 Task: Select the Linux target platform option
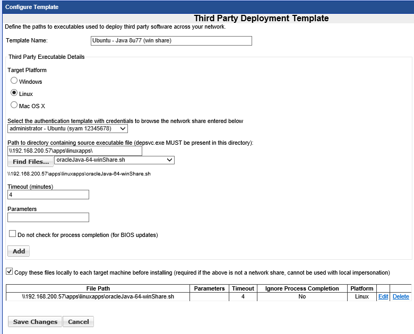14,93
